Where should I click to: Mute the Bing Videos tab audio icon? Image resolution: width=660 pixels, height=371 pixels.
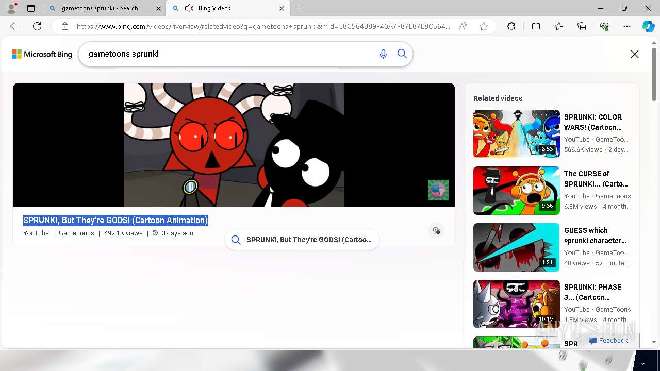coord(189,8)
